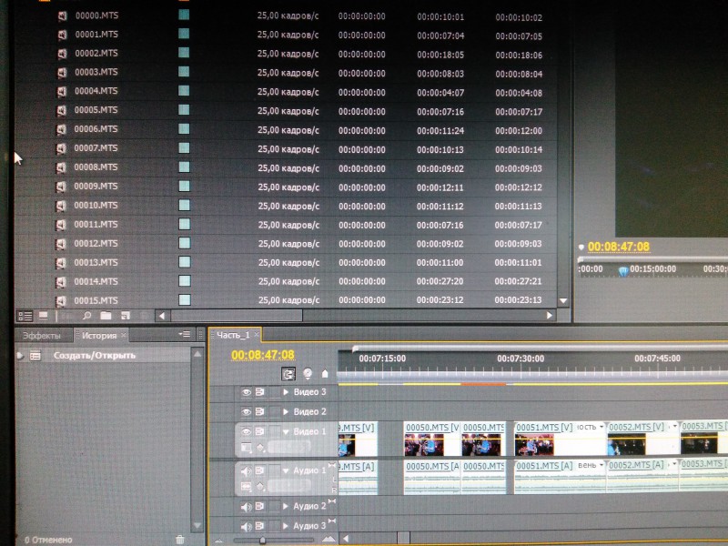This screenshot has width=728, height=546.
Task: Toggle sync lock on Видео 3
Action: 259,392
